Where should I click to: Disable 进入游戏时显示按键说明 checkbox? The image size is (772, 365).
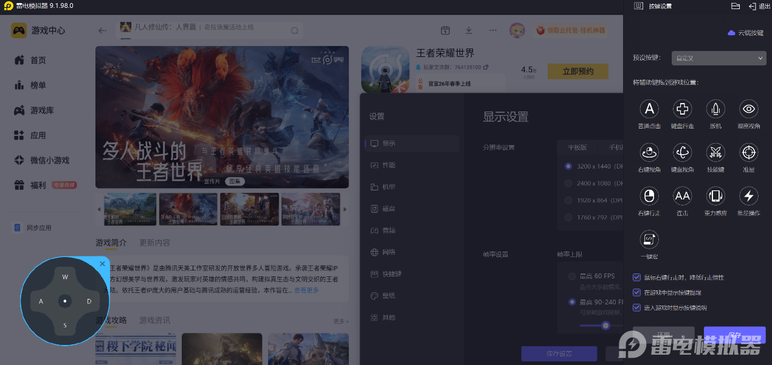point(637,308)
